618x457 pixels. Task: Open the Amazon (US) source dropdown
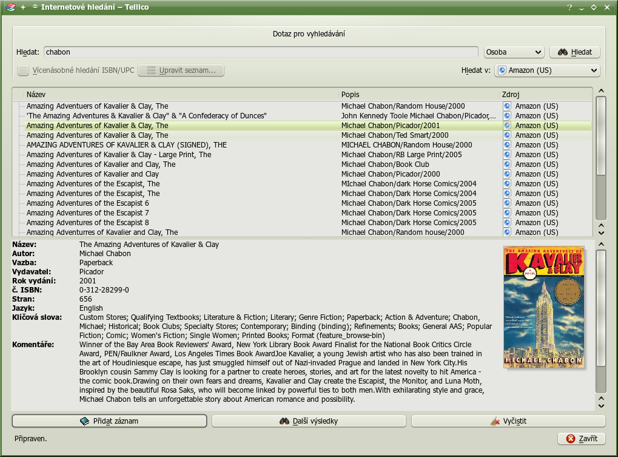point(548,70)
